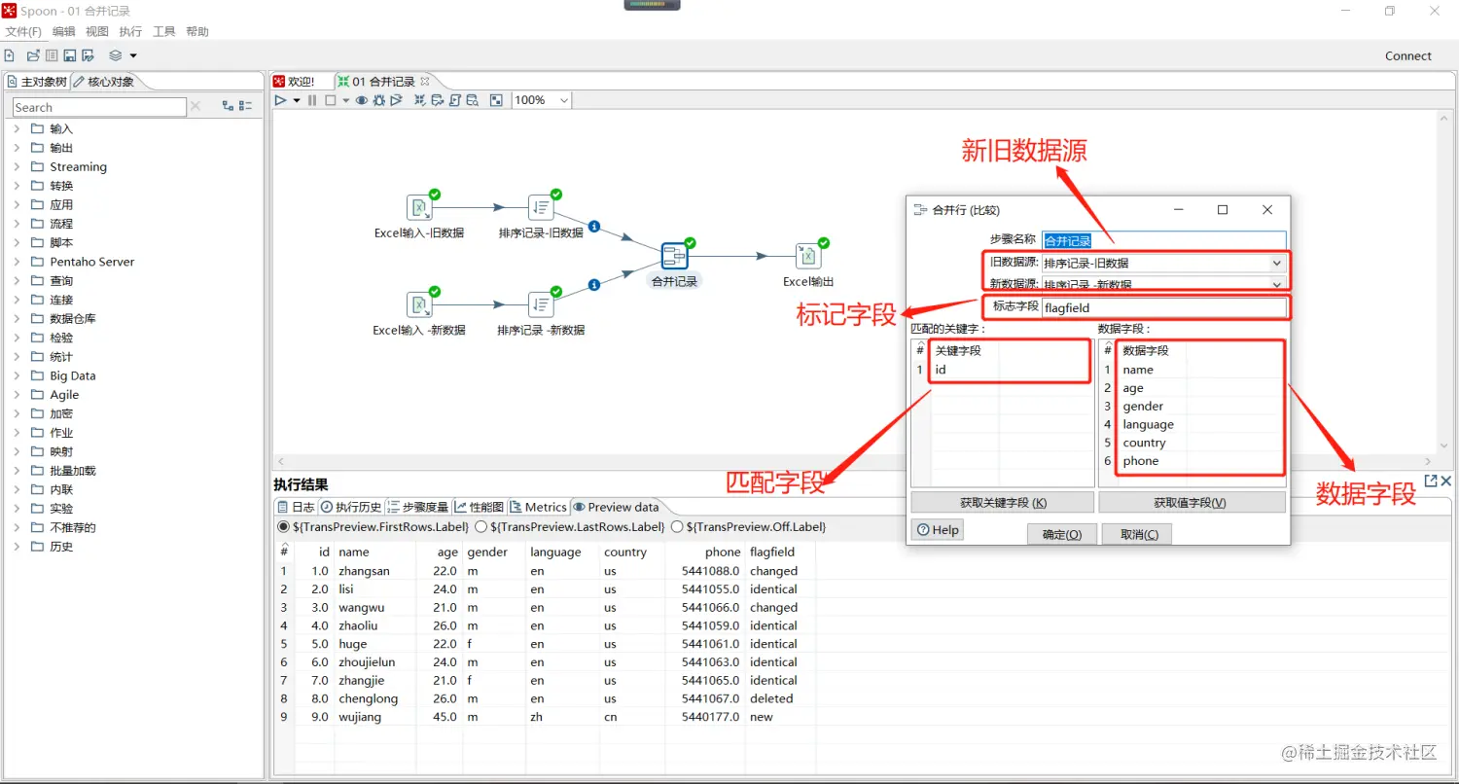The width and height of the screenshot is (1459, 784).
Task: Click the 获取值字段(V) button
Action: pyautogui.click(x=1192, y=503)
